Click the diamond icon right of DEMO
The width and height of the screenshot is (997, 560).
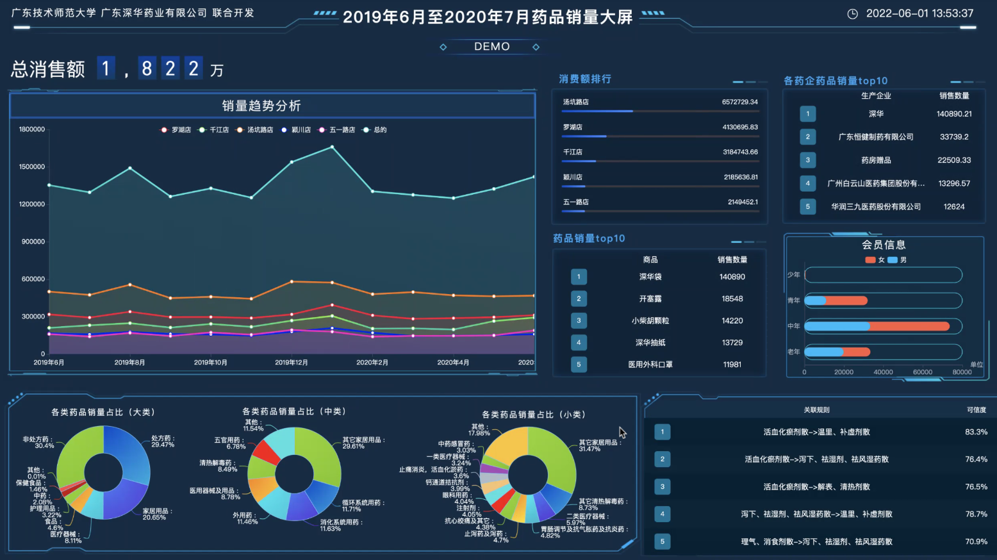click(536, 47)
